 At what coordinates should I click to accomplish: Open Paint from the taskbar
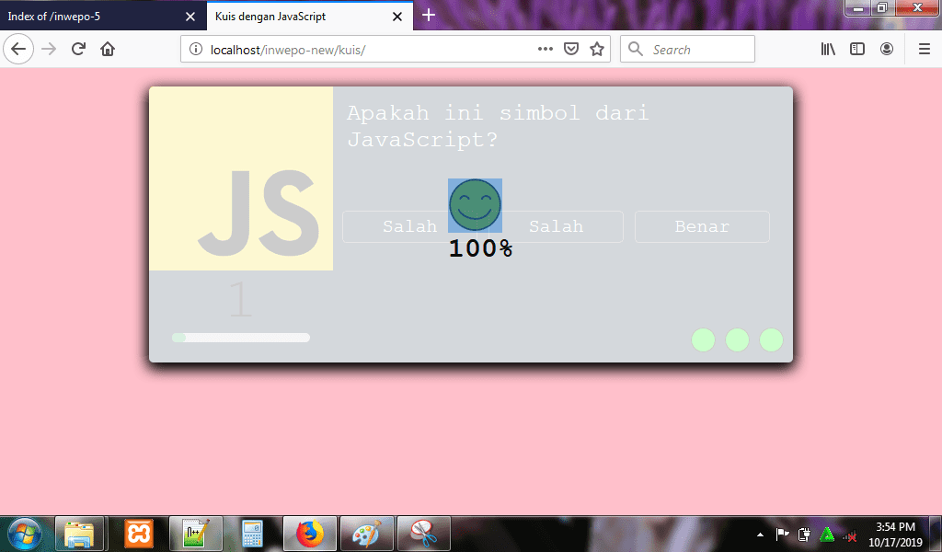click(x=366, y=534)
